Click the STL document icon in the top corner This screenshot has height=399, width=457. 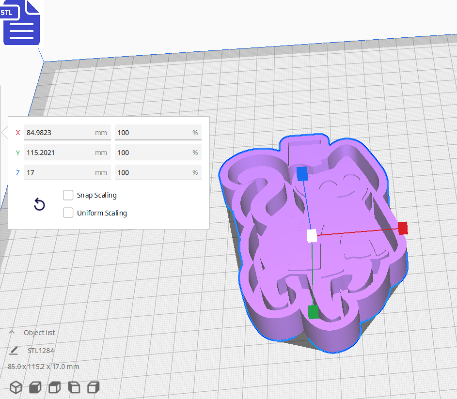[22, 23]
